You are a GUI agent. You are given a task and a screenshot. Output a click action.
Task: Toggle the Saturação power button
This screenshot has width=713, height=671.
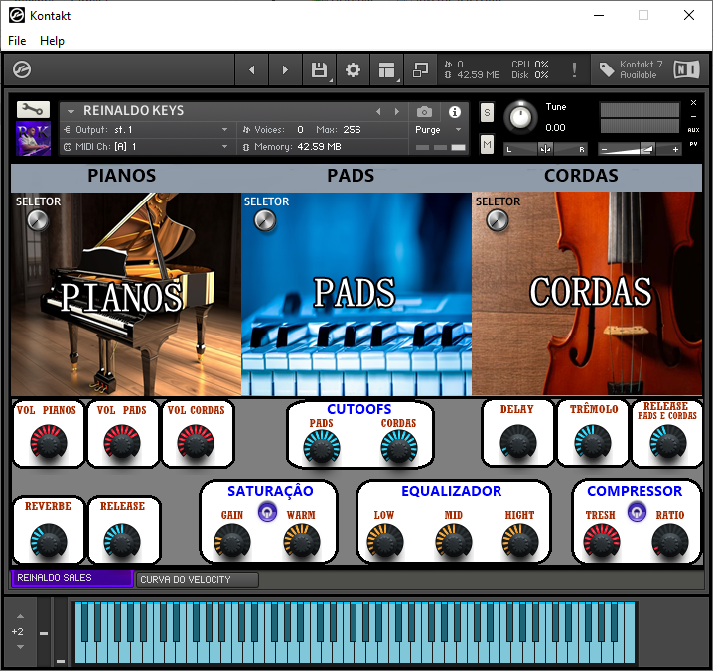[267, 512]
